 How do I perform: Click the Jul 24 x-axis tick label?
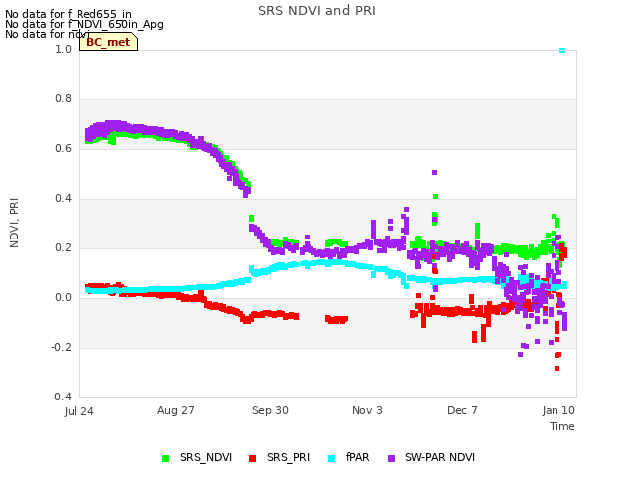79,411
